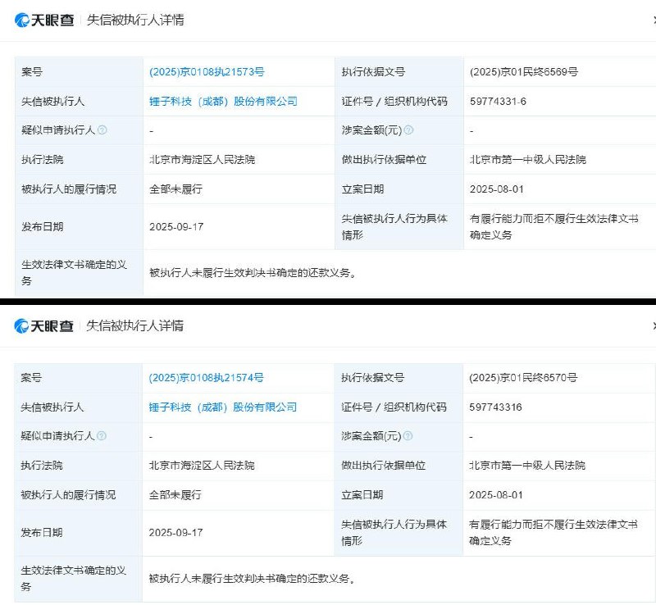Click the 失信被执行人详情 title in top panel
This screenshot has width=656, height=605.
135,20
